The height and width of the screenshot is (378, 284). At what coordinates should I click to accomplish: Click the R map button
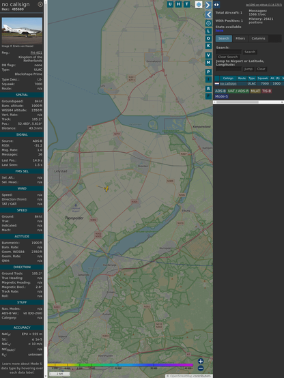208,89
